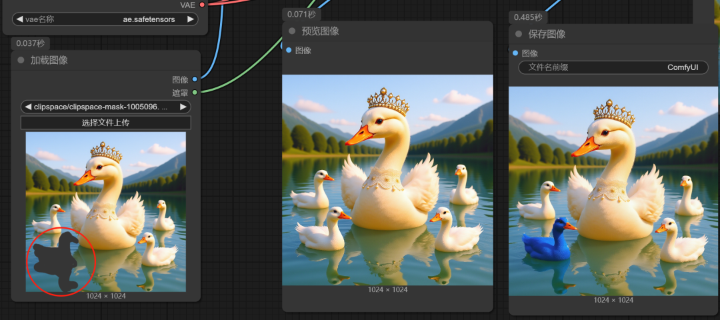Collapse the 保存图像 node using its dot
Screen dimensions: 720x320
click(519, 34)
